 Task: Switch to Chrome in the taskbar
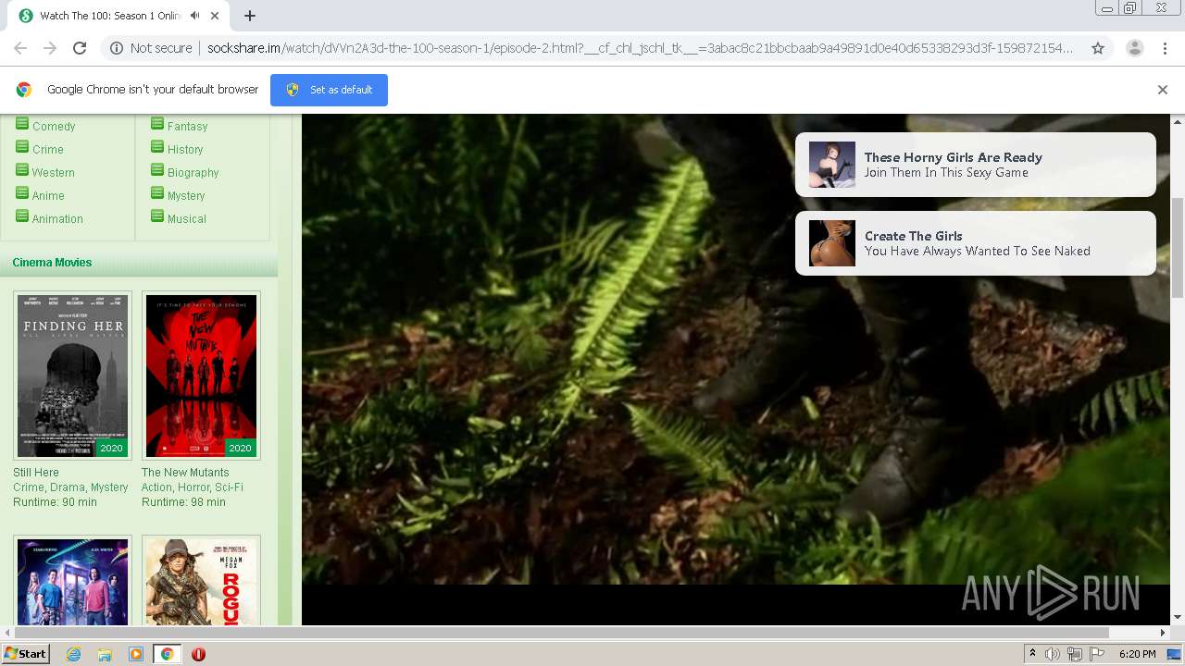pyautogui.click(x=167, y=654)
